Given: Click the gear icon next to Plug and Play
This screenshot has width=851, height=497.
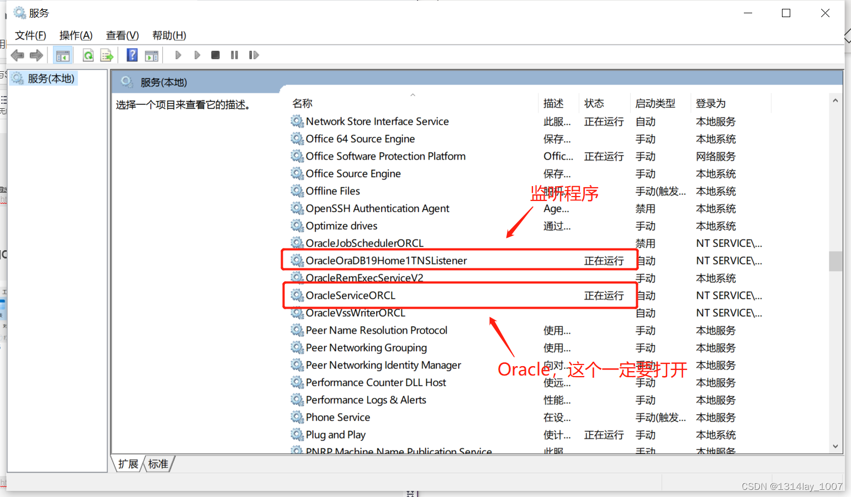Looking at the screenshot, I should (298, 434).
